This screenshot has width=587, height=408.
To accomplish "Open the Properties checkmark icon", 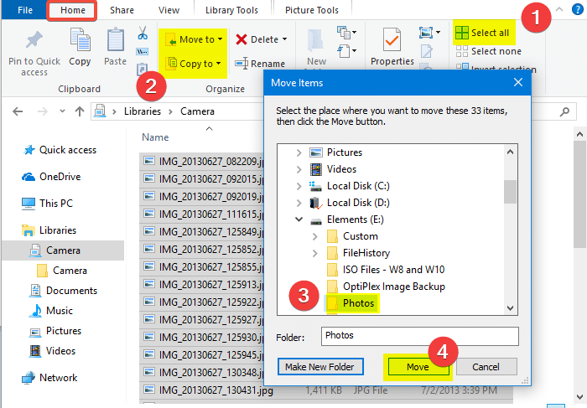I will (392, 40).
